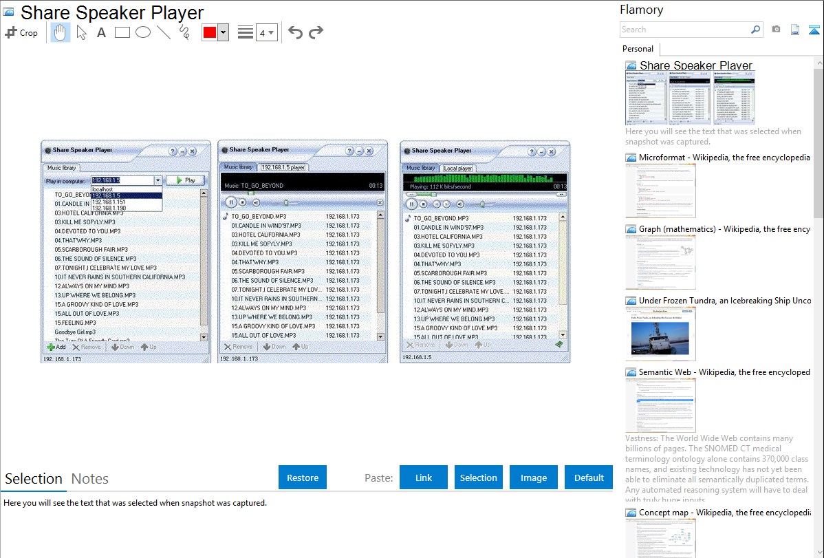Choose the freehand scribble tool
The image size is (824, 558).
click(184, 32)
